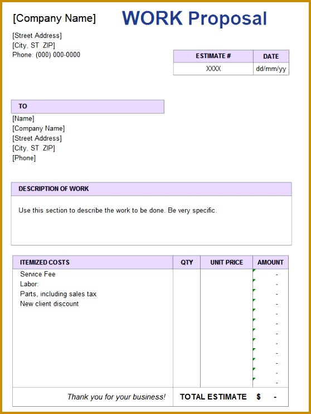Viewport: 311px width, 414px height.
Task: Click the work description text box
Action: pos(152,220)
